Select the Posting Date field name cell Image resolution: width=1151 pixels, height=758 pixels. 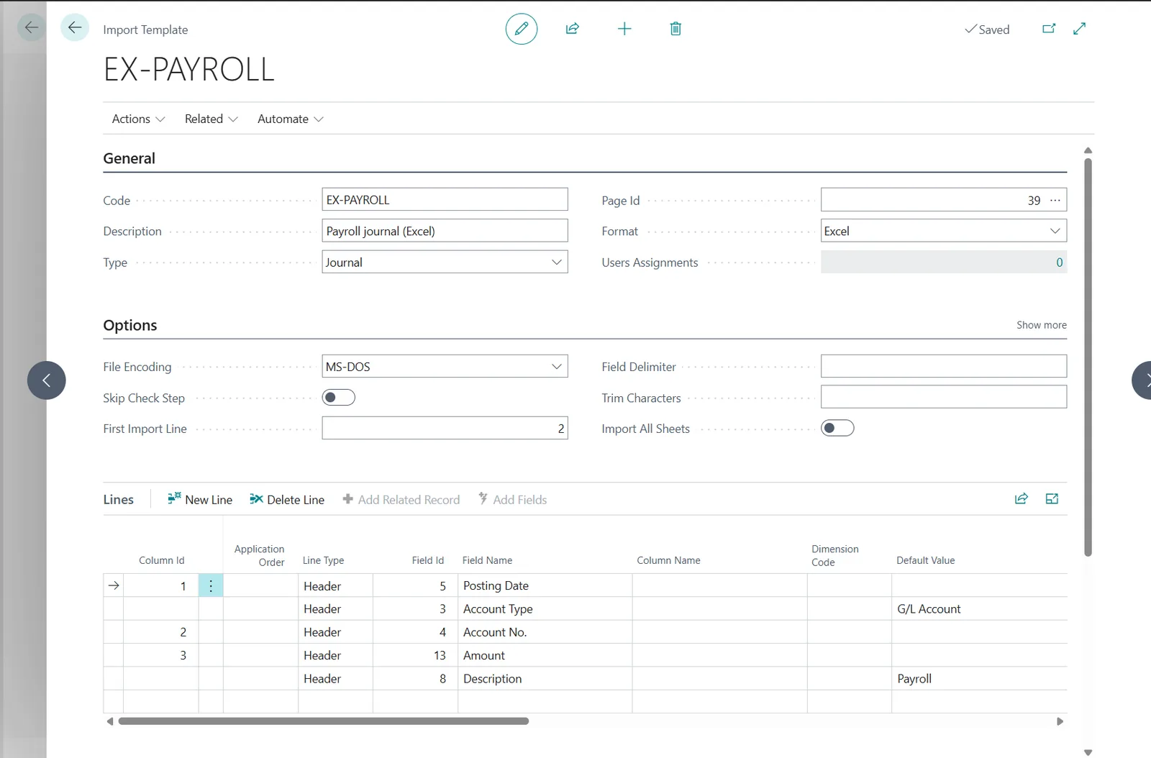tap(545, 586)
